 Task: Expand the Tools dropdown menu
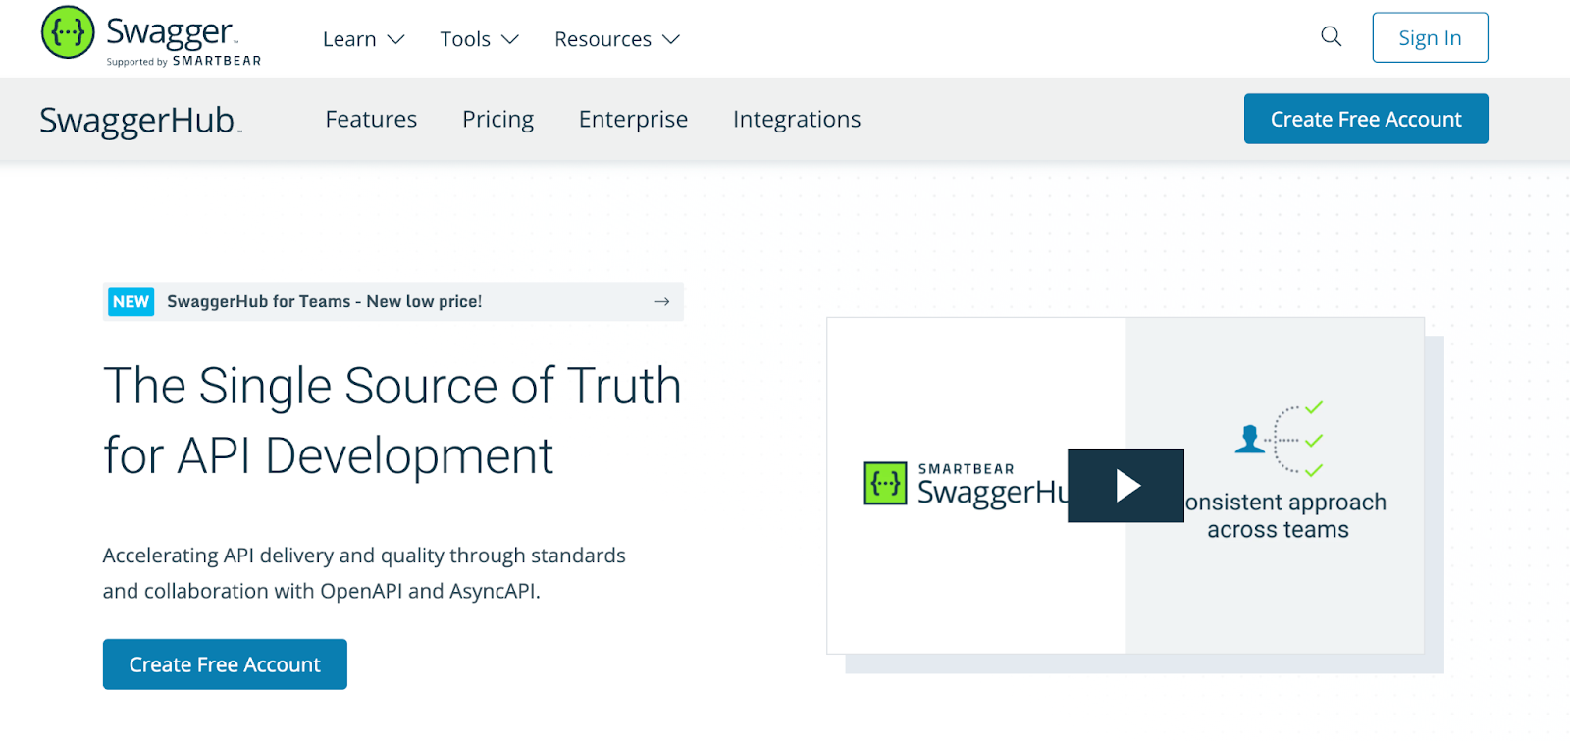coord(479,39)
